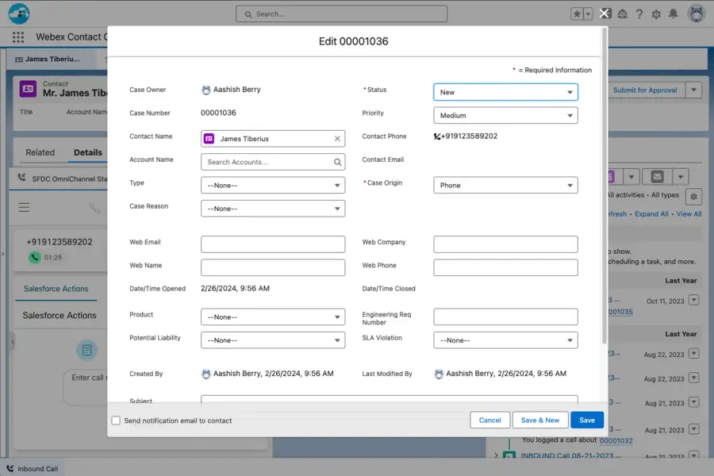Image resolution: width=714 pixels, height=476 pixels.
Task: Open the notifications bell
Action: [673, 14]
